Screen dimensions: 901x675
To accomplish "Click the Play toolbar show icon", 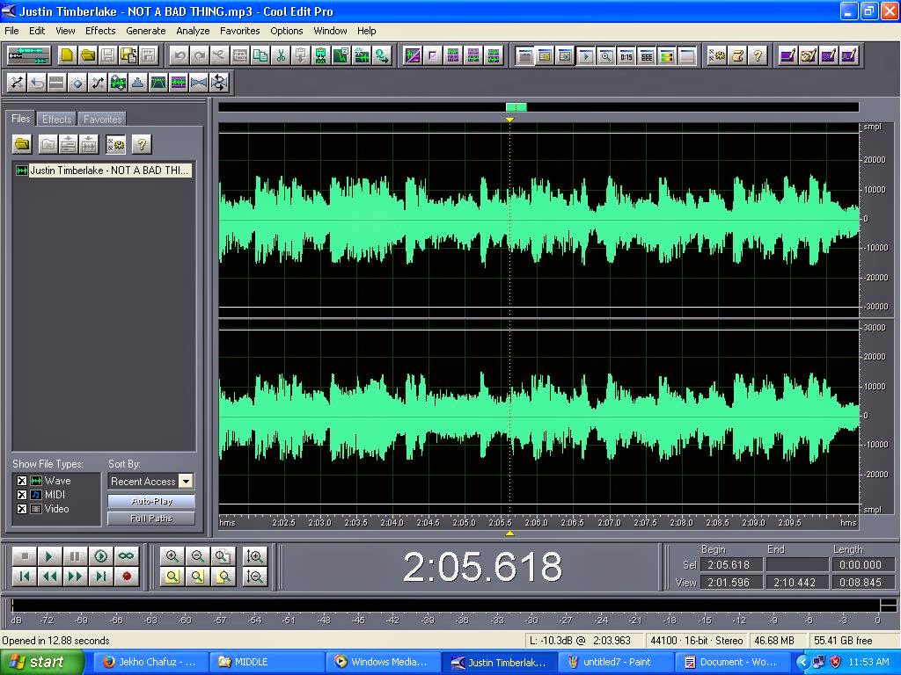I will pyautogui.click(x=585, y=55).
